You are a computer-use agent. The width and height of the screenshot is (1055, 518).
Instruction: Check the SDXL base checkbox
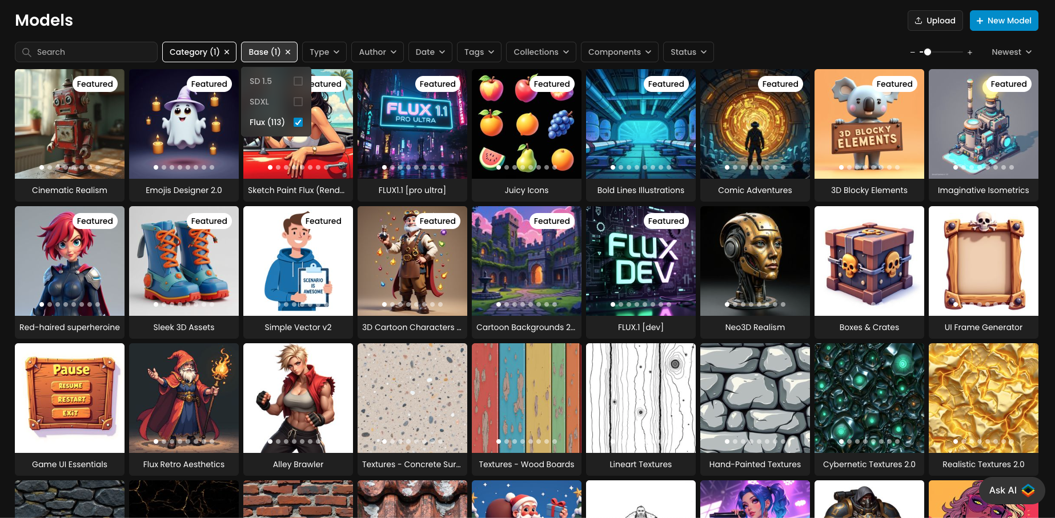pos(298,102)
